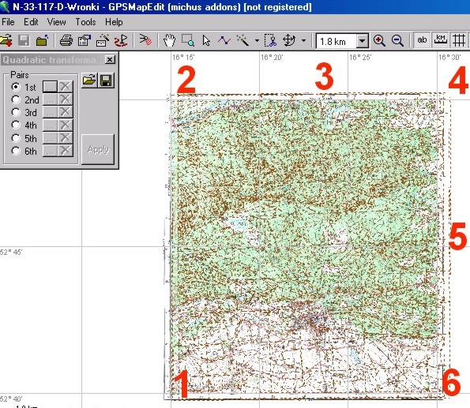Click the Save floppy disk icon in toolbar
The image size is (470, 408).
pyautogui.click(x=24, y=40)
